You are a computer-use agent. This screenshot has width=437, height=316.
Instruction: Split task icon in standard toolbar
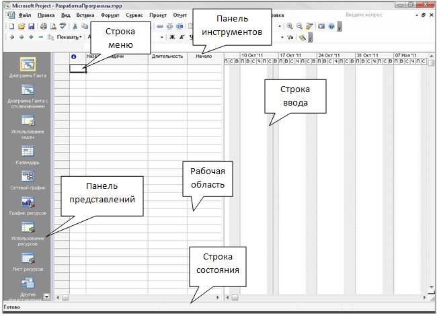coord(180,26)
